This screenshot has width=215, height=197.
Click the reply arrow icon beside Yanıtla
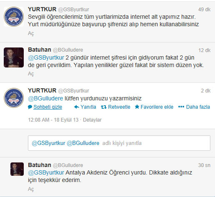coord(77,107)
